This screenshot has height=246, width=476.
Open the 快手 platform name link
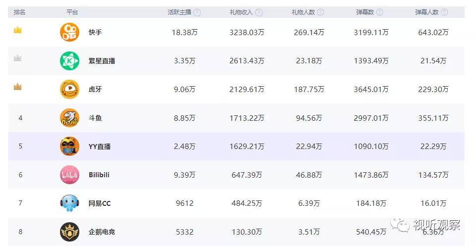pos(95,32)
